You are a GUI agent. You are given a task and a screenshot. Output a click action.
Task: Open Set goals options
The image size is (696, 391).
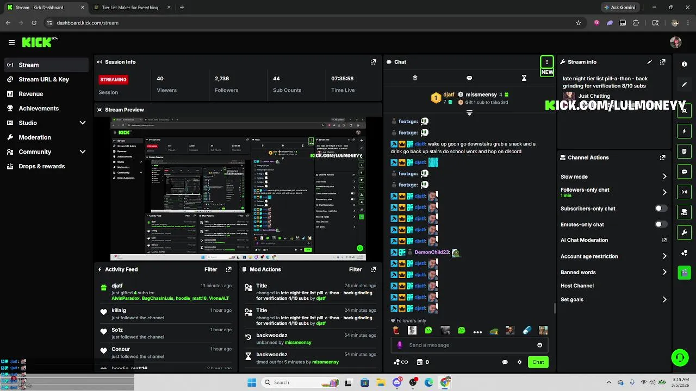tap(614, 299)
